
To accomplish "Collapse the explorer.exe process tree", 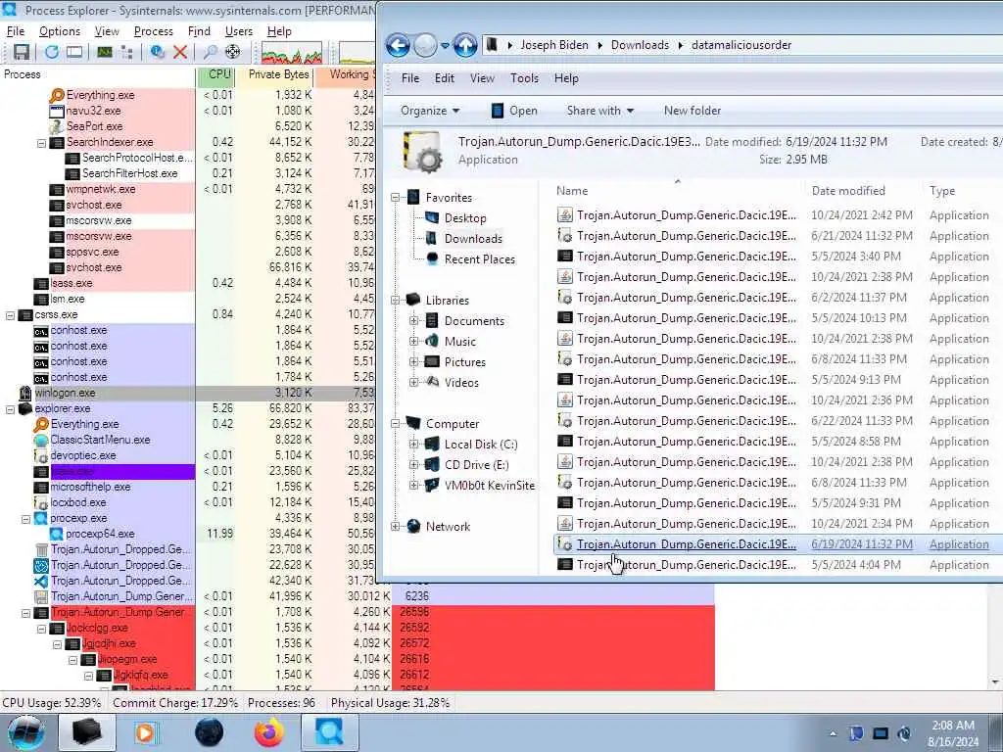I will click(x=10, y=409).
